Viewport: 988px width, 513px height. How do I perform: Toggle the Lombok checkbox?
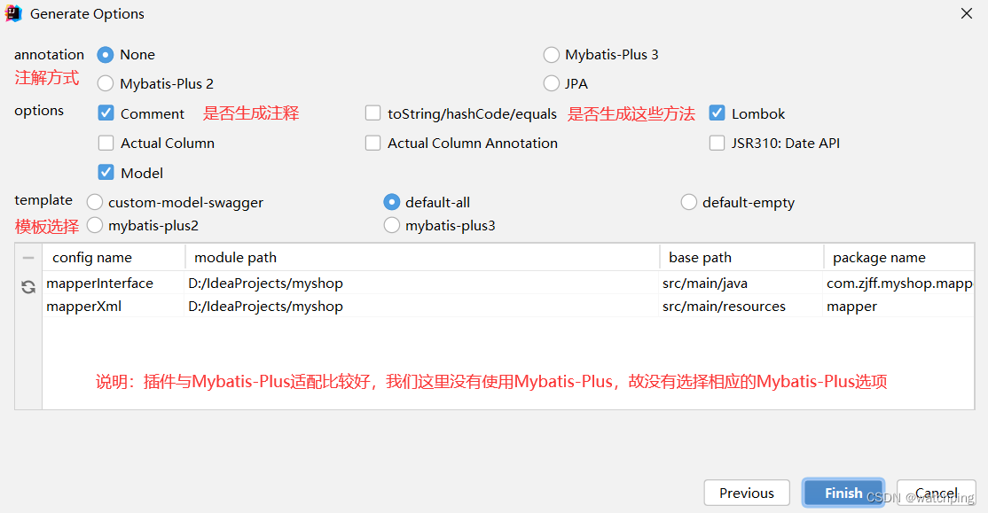click(x=717, y=113)
